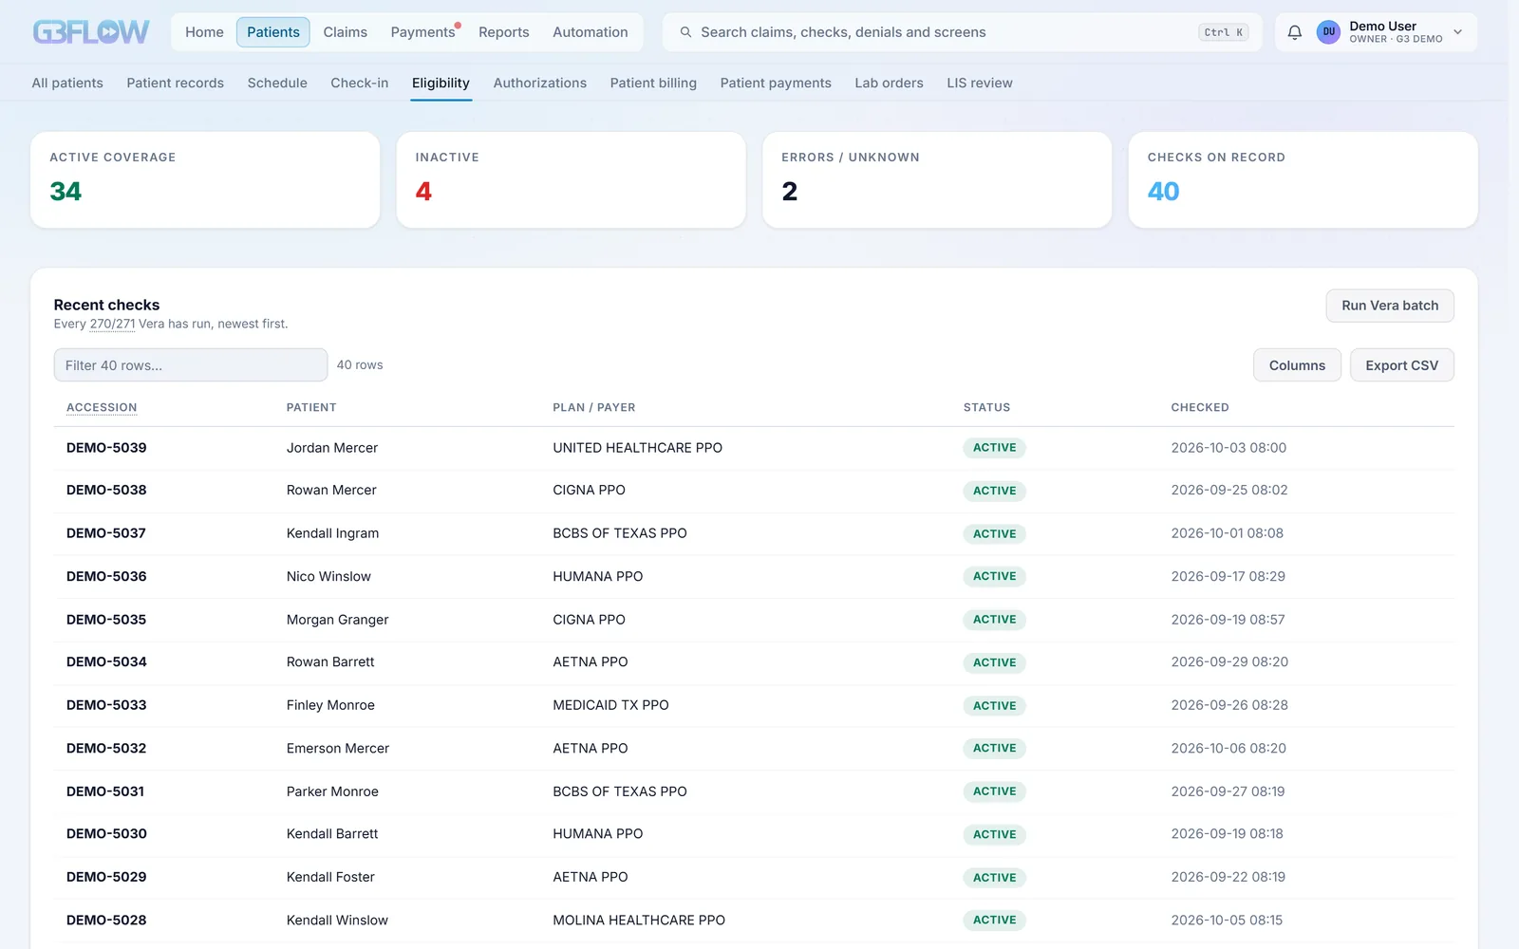
Task: Focus the Filter 40 rows field
Action: [191, 365]
